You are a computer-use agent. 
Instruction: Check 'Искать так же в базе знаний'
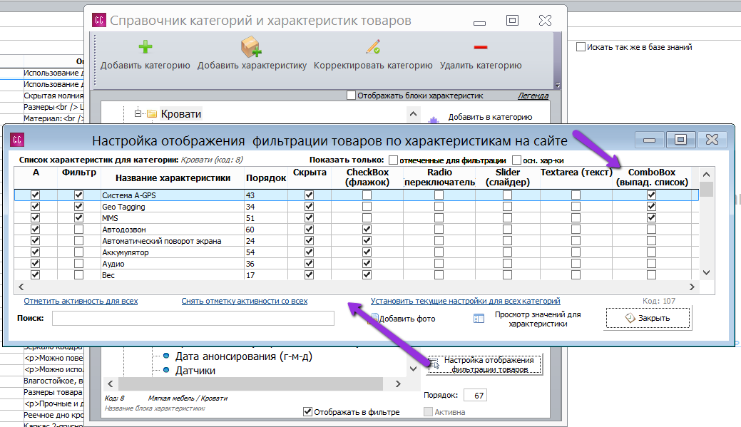pyautogui.click(x=581, y=47)
